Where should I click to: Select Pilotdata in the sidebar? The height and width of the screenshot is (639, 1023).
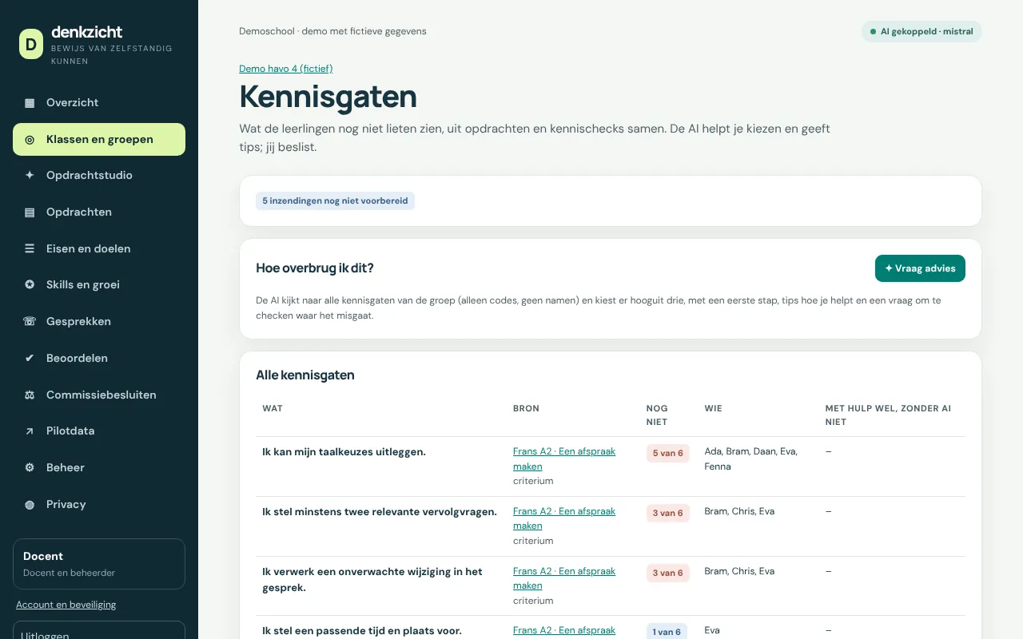point(99,431)
